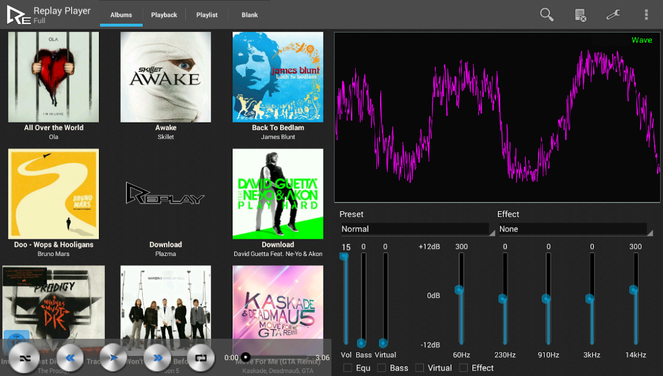Image resolution: width=663 pixels, height=376 pixels.
Task: Click the 0:00 elapsed time
Action: point(231,358)
